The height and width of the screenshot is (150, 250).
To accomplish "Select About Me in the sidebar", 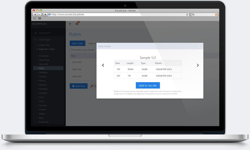I will 43,64.
